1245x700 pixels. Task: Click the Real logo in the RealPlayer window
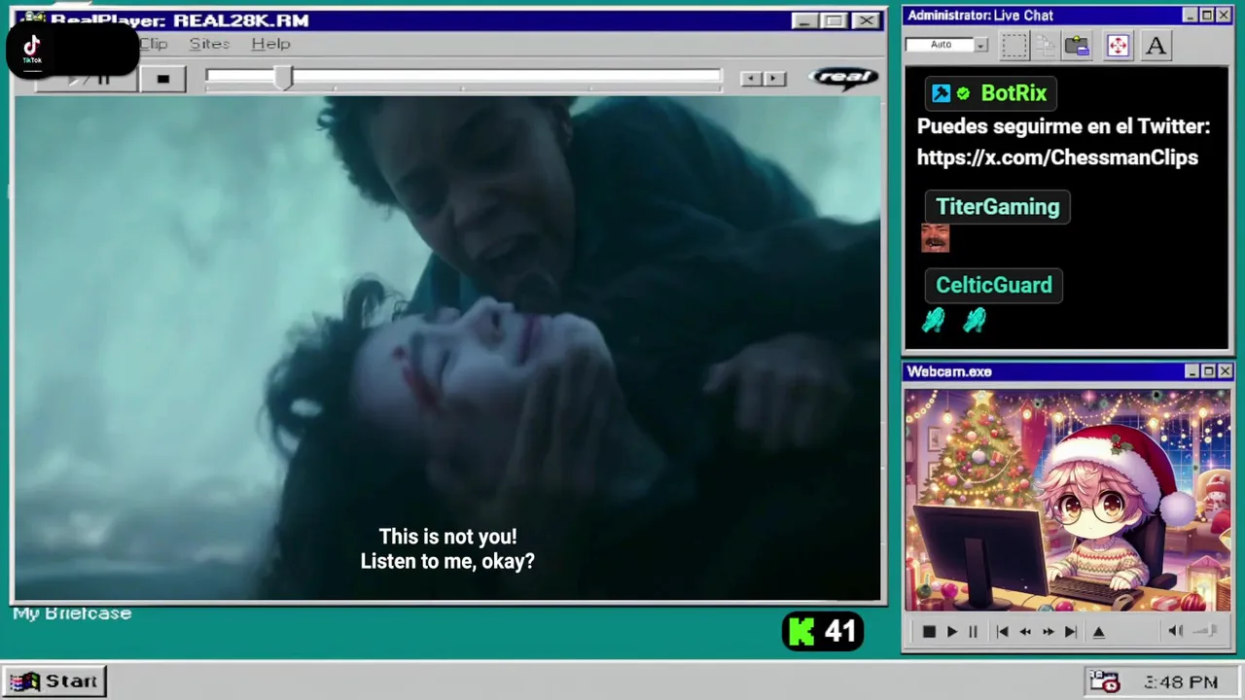click(843, 78)
